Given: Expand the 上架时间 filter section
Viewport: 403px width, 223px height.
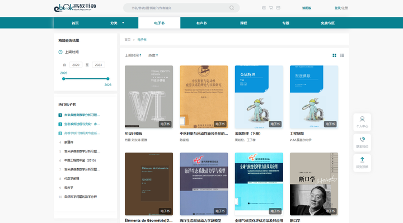Looking at the screenshot, I should pos(69,52).
